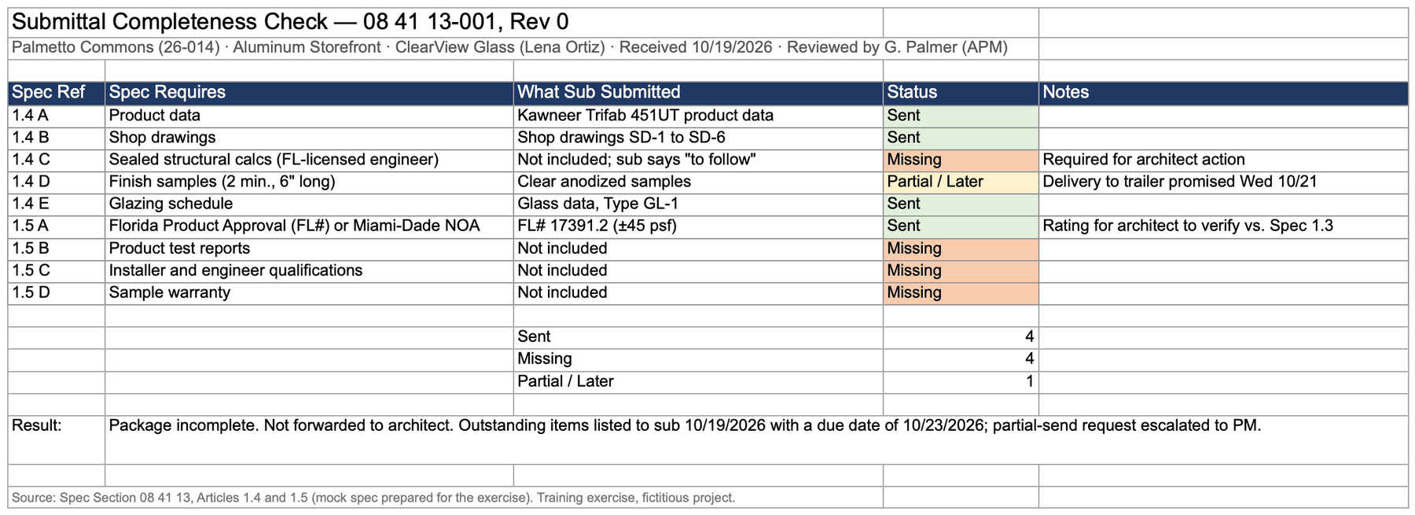The width and height of the screenshot is (1415, 515).
Task: Click 'Not included; sub says "to follow"' cell
Action: click(698, 160)
